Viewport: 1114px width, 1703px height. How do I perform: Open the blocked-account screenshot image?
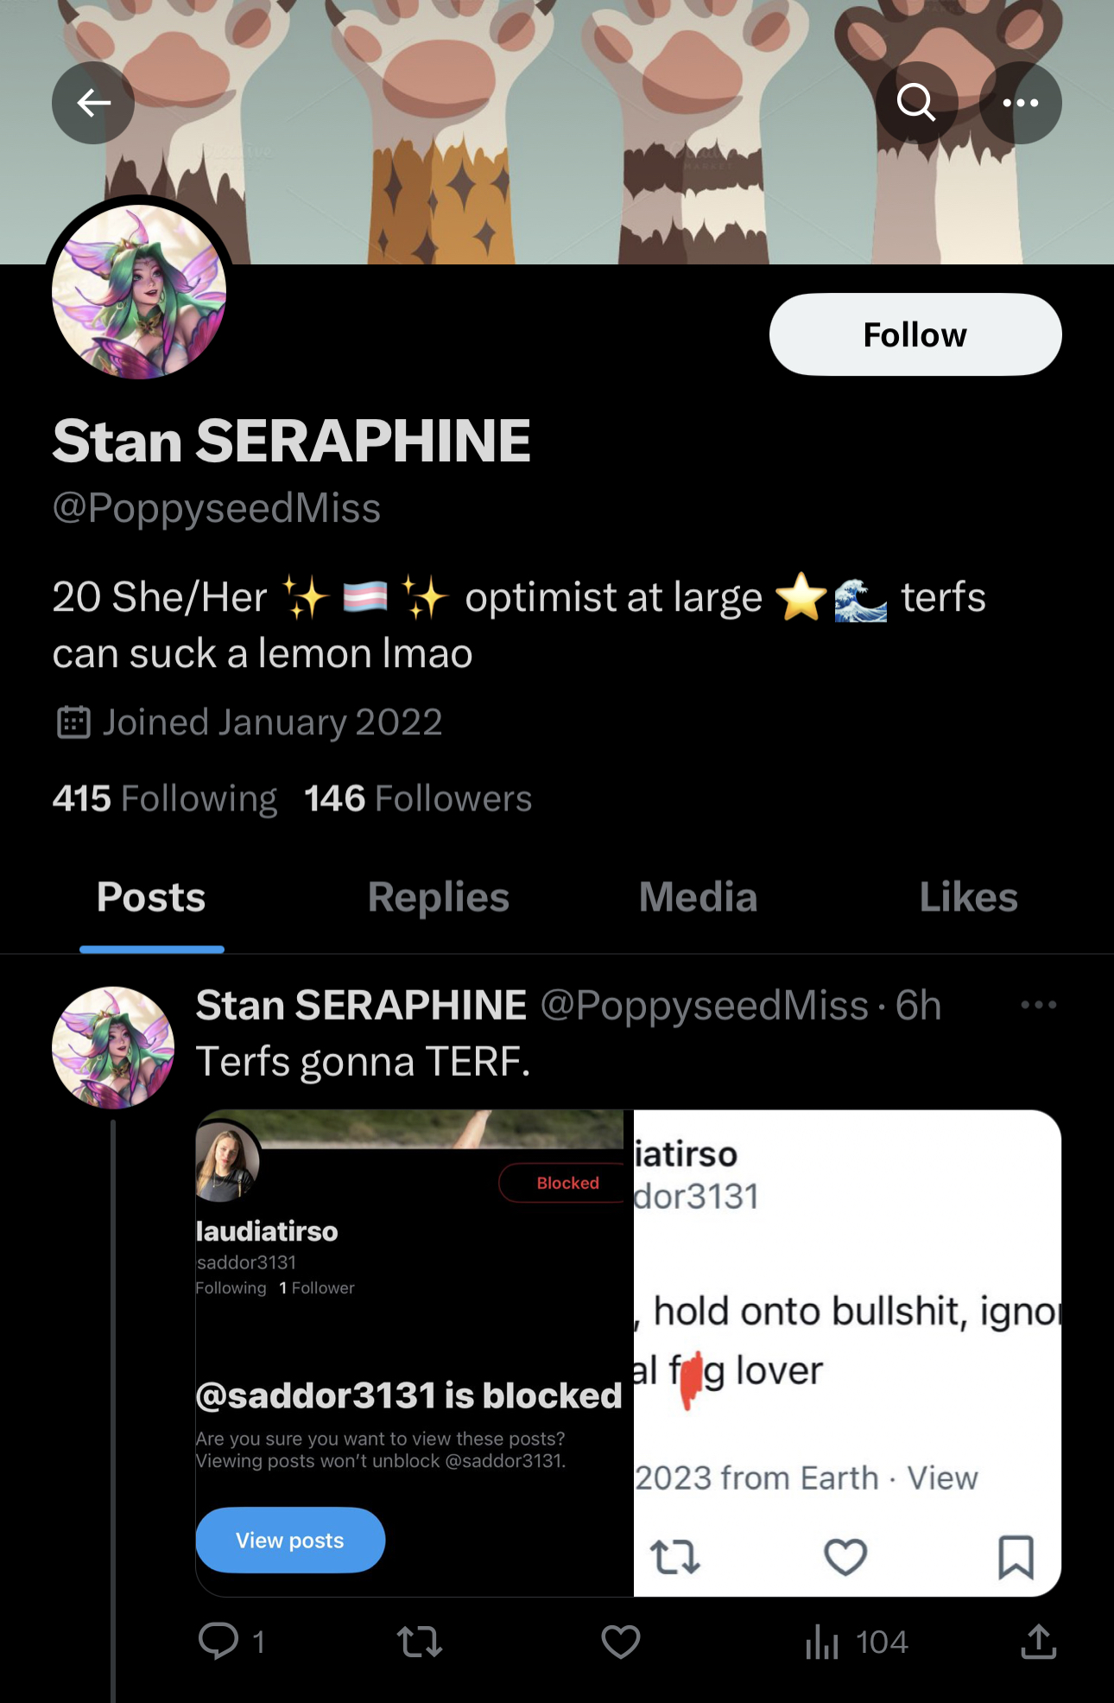coord(415,1353)
